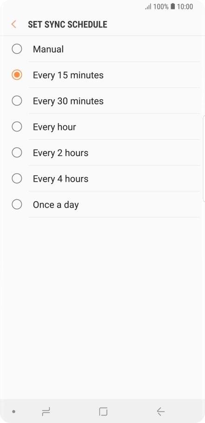
Task: Tap the signal strength icon
Action: (x=148, y=7)
